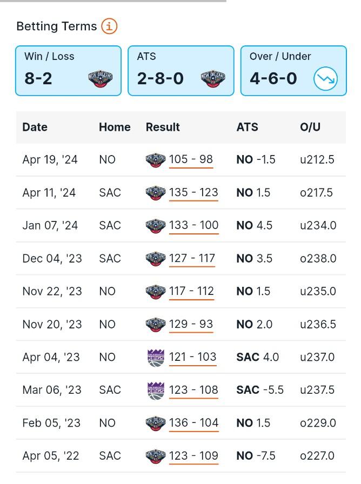Click the Pelicans logo in Win / Loss card
Viewport: 361px width, 484px height.
(101, 79)
